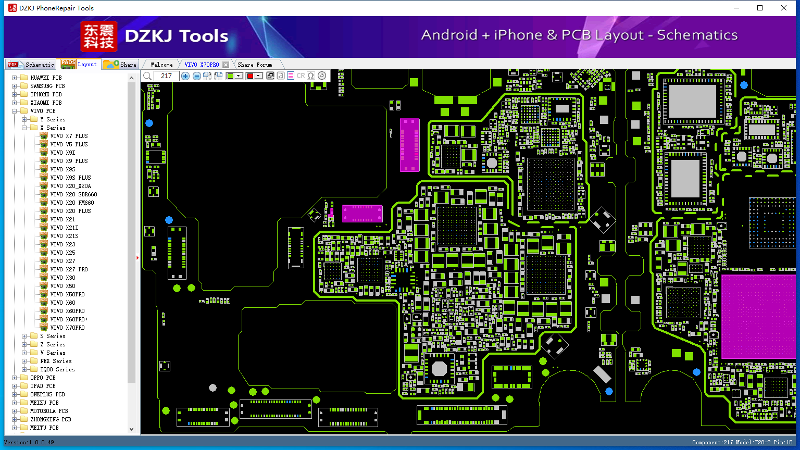
Task: Collapse the VIVO PCB folder
Action: [15, 111]
